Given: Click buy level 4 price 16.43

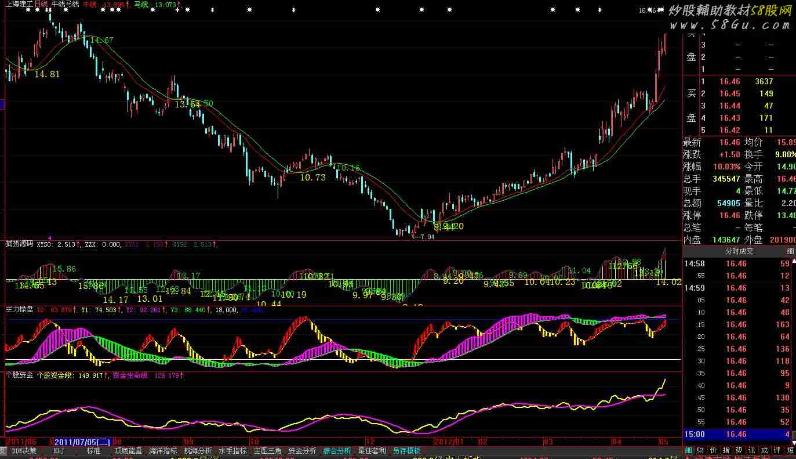Looking at the screenshot, I should coord(729,118).
